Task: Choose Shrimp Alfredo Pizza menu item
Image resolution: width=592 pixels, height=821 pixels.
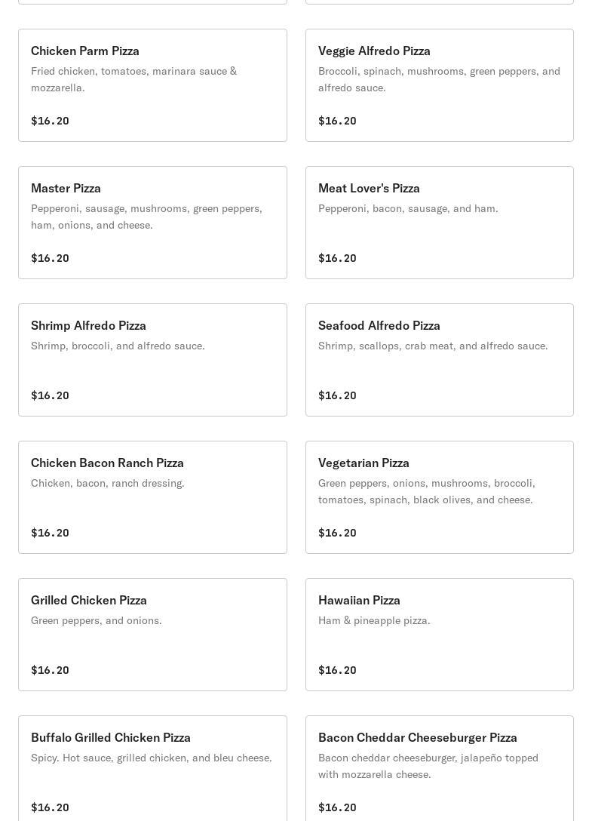Action: tap(152, 360)
